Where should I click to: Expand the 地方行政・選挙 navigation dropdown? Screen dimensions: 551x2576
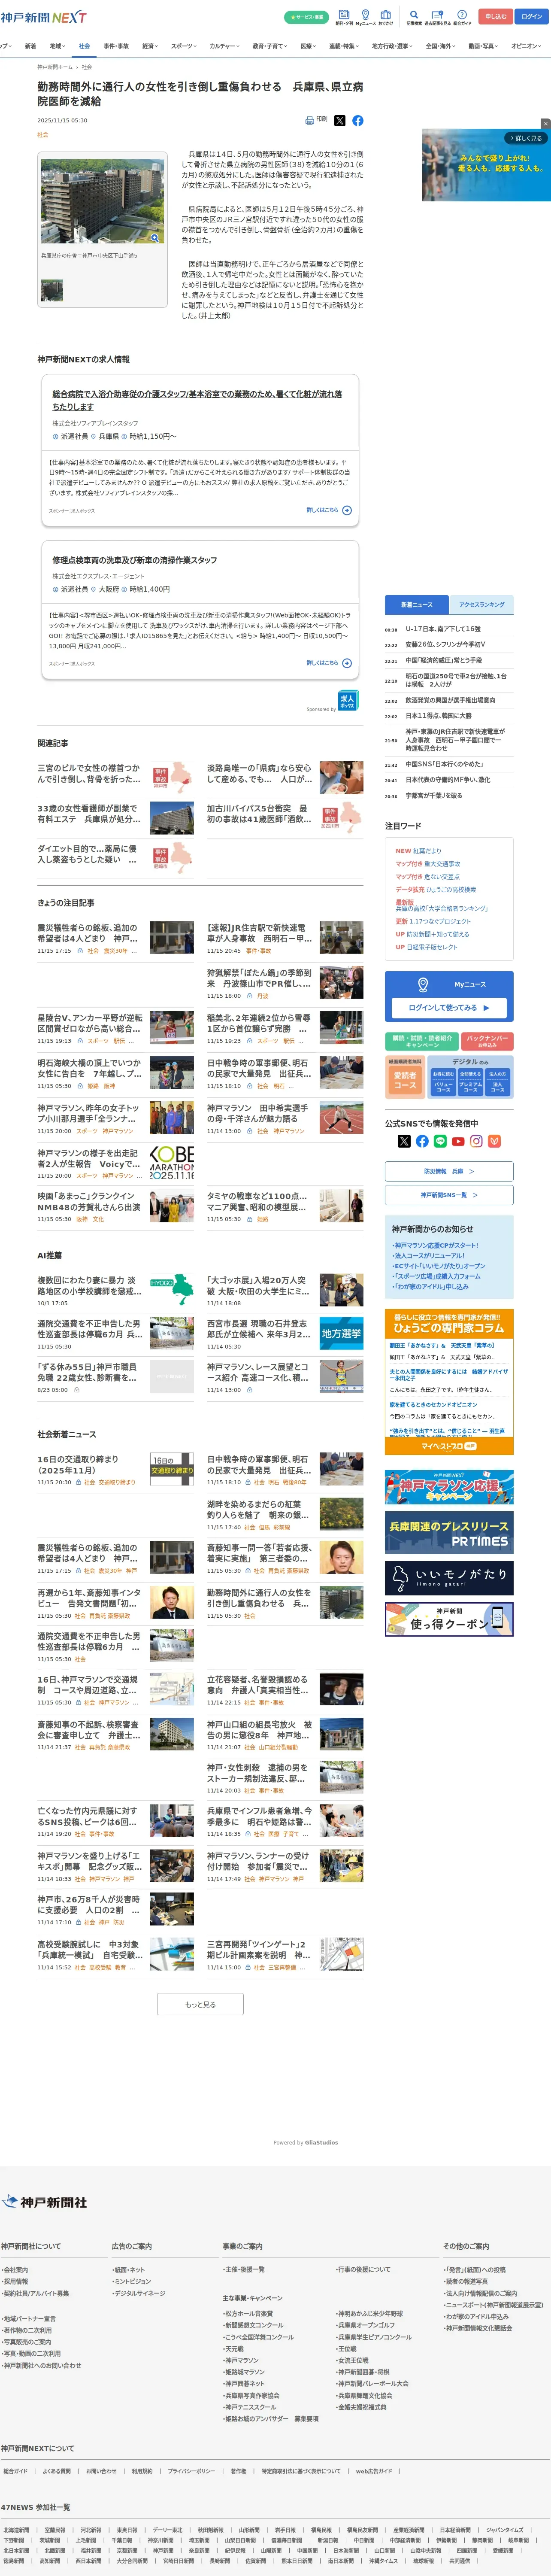[392, 46]
